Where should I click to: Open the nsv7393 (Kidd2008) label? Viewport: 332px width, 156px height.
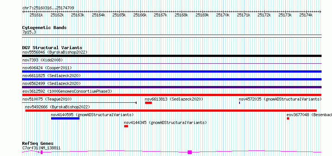tap(43, 60)
